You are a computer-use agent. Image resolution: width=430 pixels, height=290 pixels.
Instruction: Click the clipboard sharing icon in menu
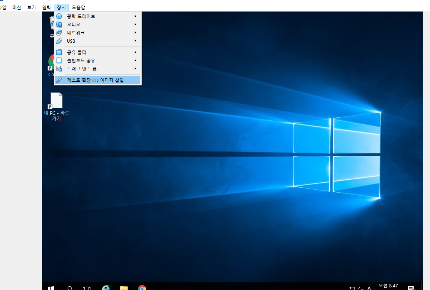(59, 60)
